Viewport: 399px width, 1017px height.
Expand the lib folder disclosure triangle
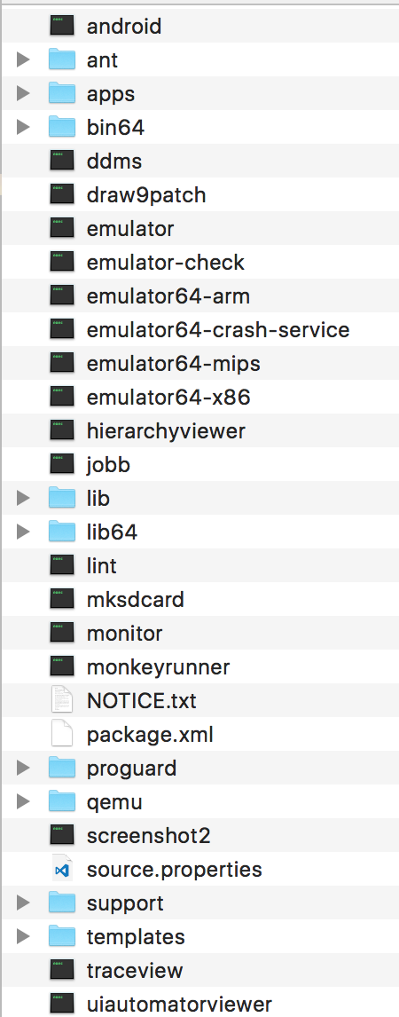click(23, 498)
